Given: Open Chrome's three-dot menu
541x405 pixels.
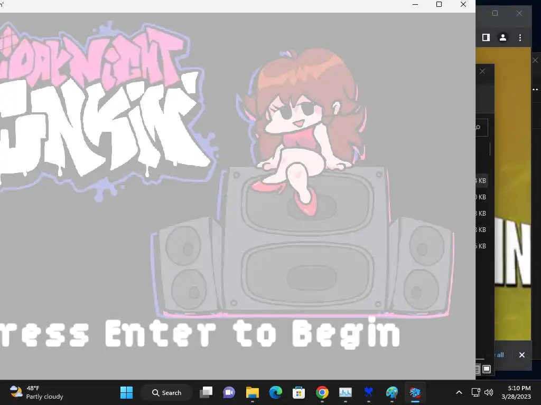Looking at the screenshot, I should tap(520, 37).
